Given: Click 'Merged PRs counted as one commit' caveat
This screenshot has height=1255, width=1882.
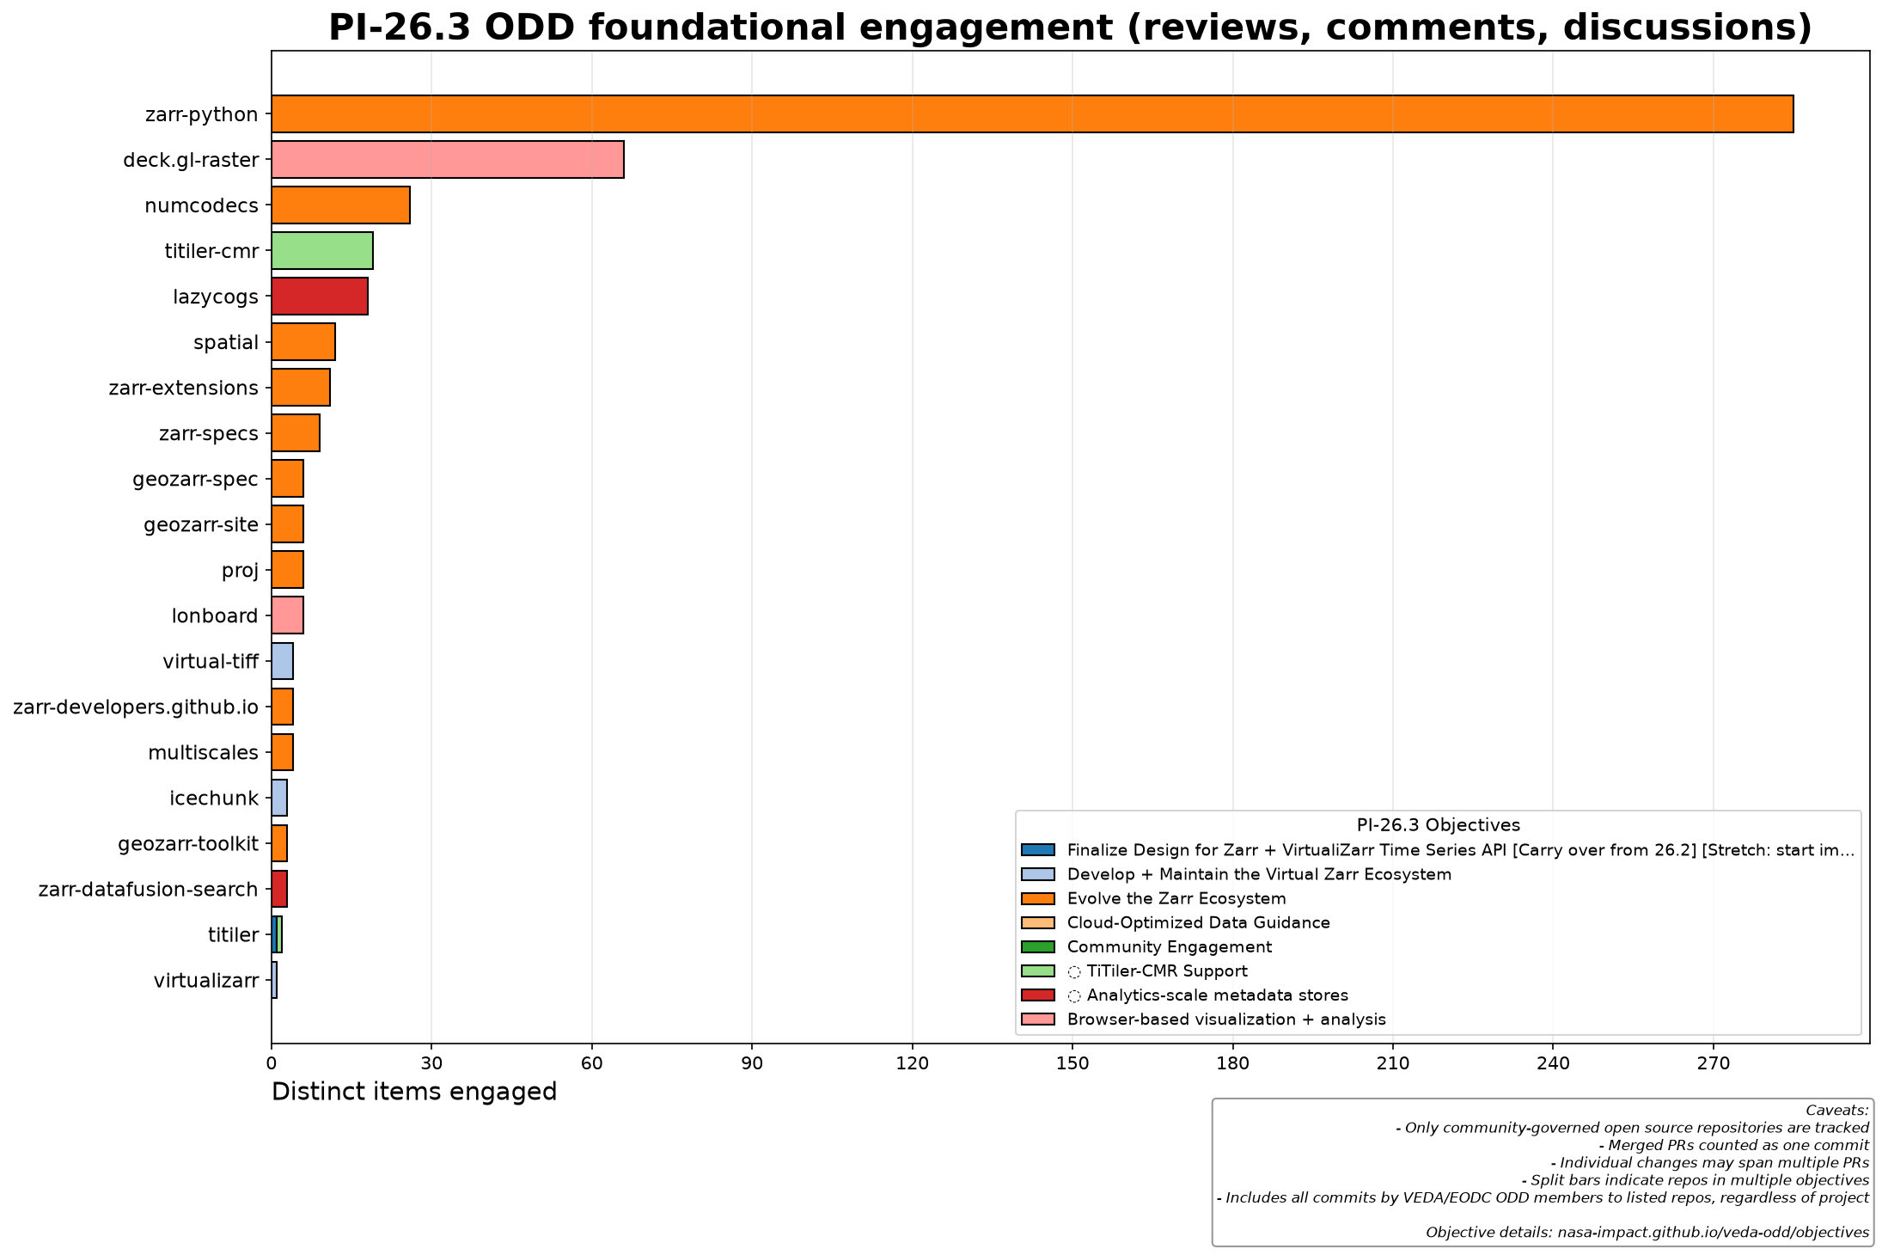Looking at the screenshot, I should [1734, 1145].
